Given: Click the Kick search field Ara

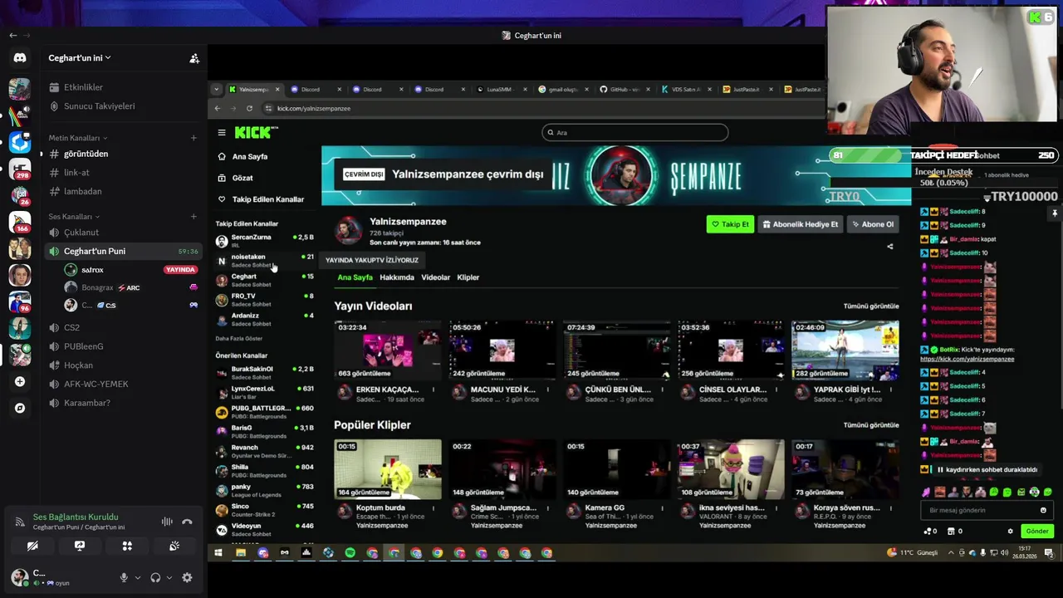Looking at the screenshot, I should [635, 132].
